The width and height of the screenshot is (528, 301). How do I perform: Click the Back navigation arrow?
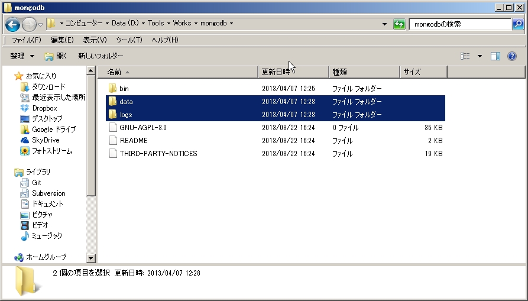[x=13, y=24]
